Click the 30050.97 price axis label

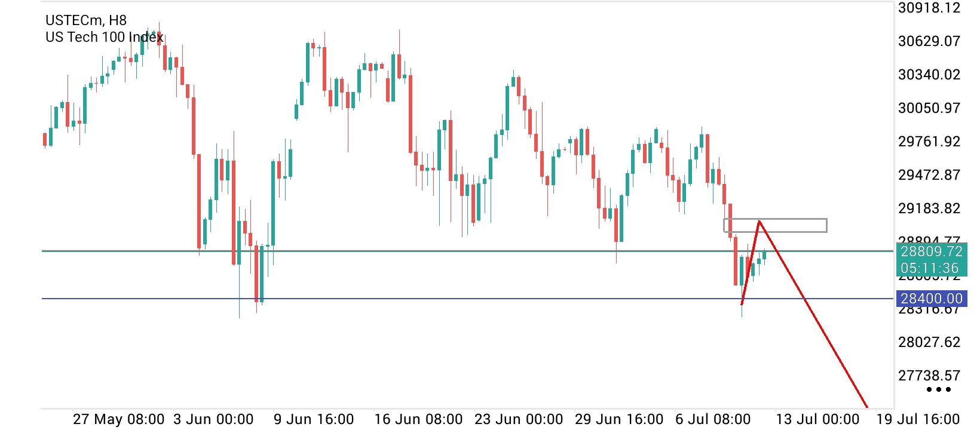click(929, 108)
